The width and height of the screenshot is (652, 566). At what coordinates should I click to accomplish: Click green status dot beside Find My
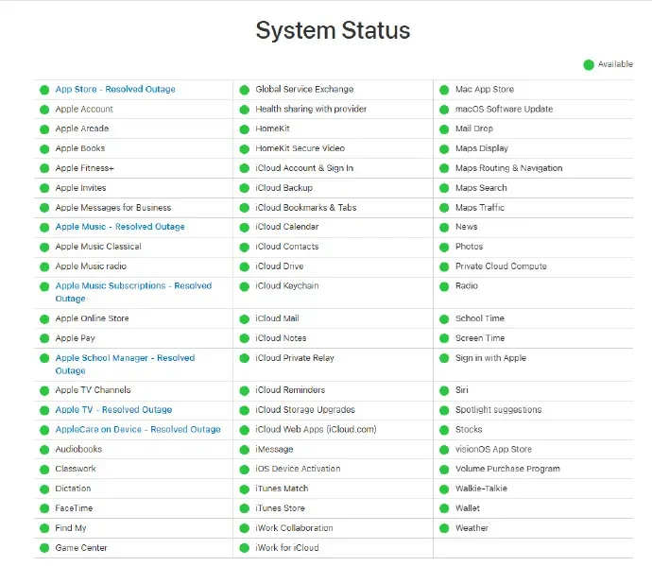pos(44,528)
